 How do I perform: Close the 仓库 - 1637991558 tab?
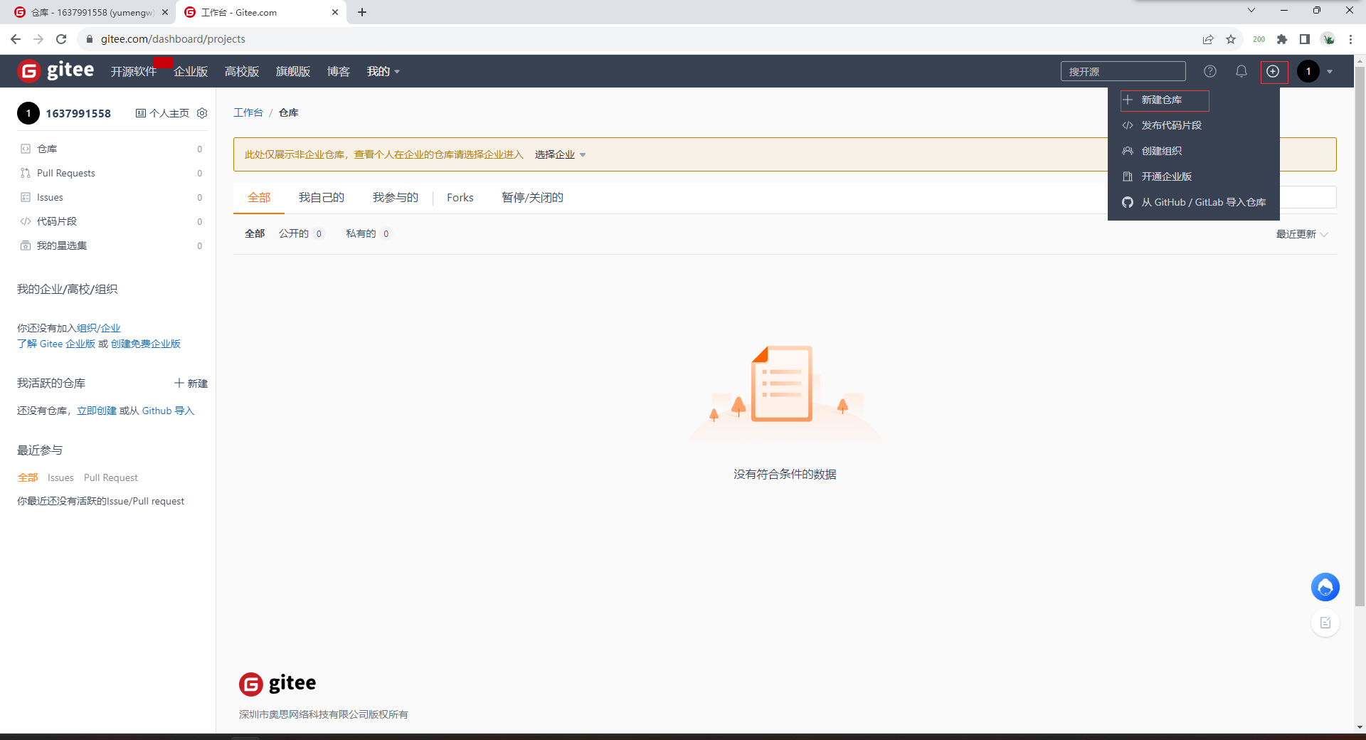pyautogui.click(x=165, y=12)
